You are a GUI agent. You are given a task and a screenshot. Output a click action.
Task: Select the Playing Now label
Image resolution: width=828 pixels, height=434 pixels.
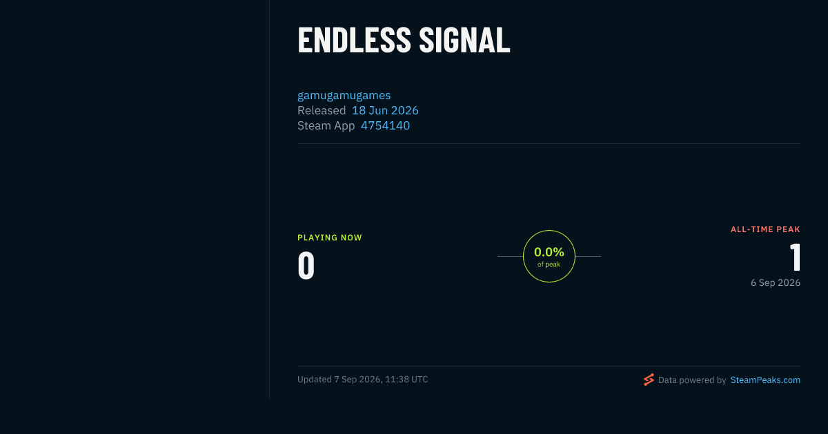330,238
